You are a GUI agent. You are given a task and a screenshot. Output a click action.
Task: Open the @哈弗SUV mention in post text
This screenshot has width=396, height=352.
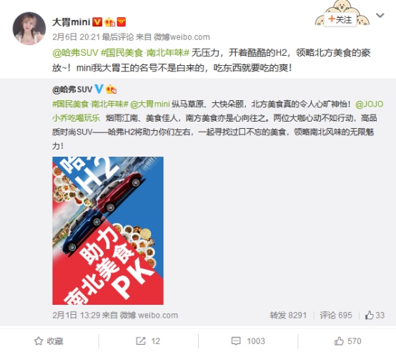[75, 53]
